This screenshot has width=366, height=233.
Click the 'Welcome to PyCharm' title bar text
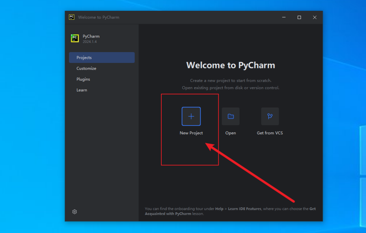[x=99, y=17]
